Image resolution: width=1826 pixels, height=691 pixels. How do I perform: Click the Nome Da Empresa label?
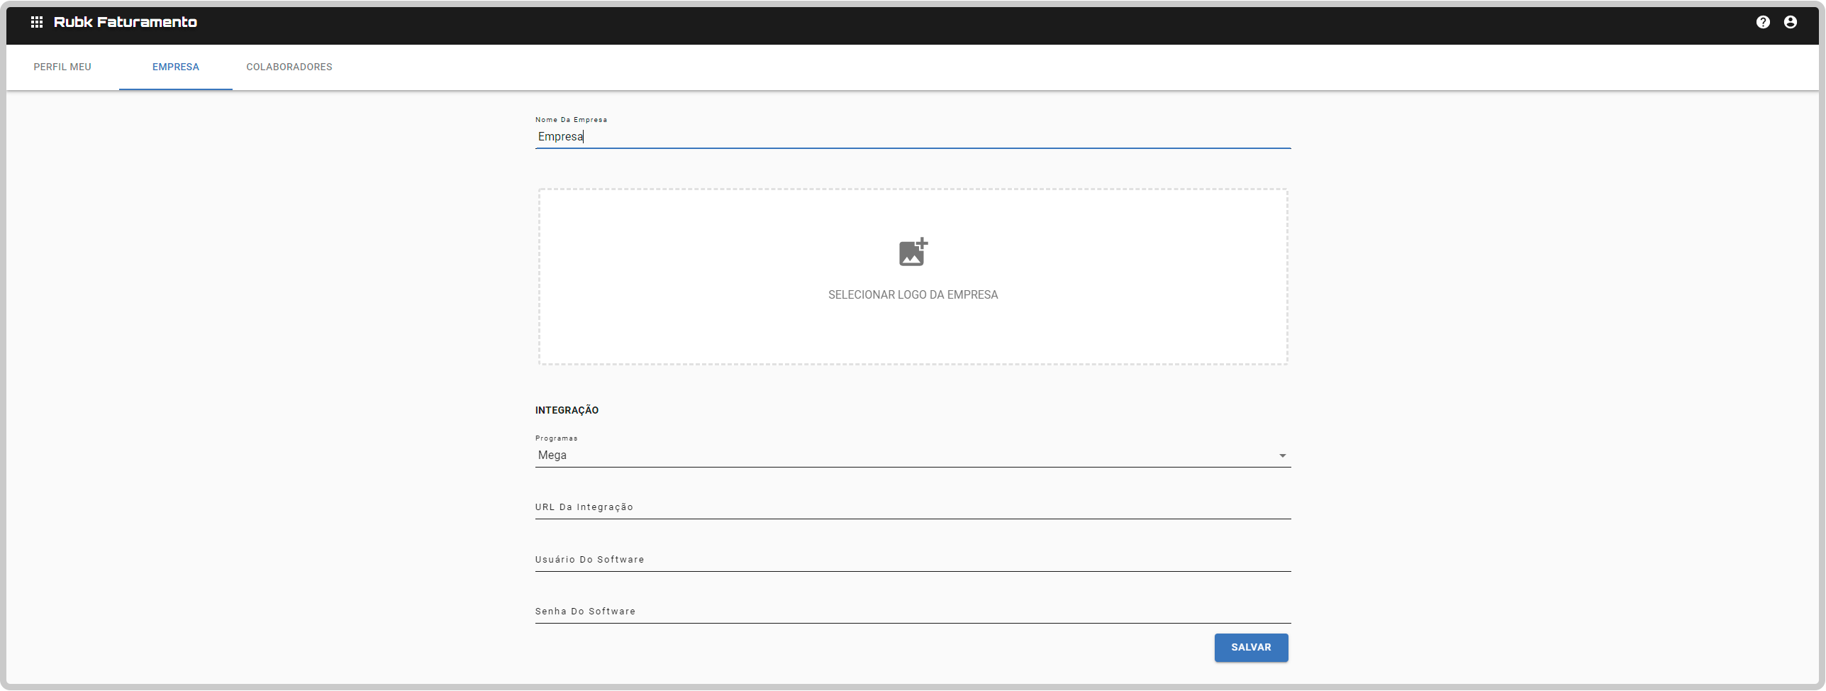tap(571, 120)
